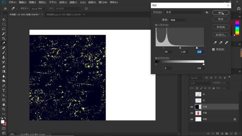This screenshot has height=136, width=242.
Task: Open the File menu
Action: tap(12, 2)
